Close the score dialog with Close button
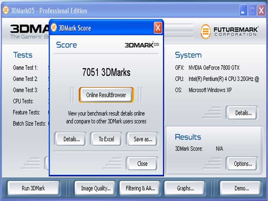The image size is (268, 201). pos(142,163)
